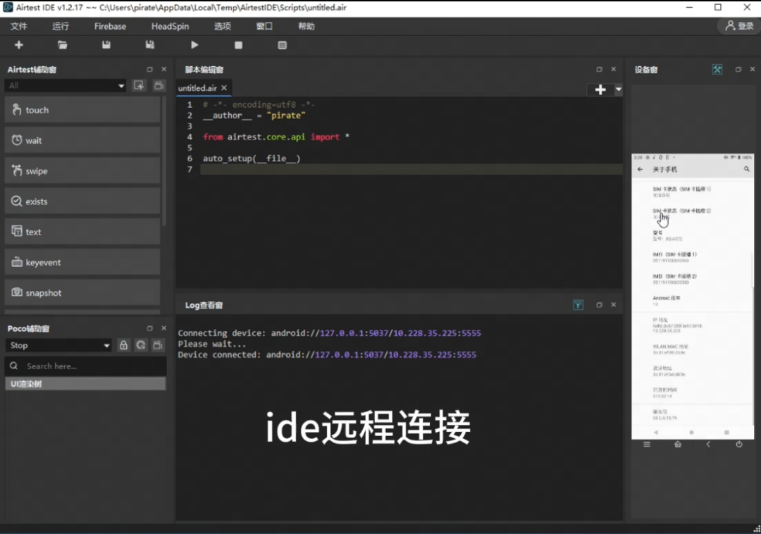Close the 脚本编辑窗 panel
The width and height of the screenshot is (761, 534).
[614, 69]
